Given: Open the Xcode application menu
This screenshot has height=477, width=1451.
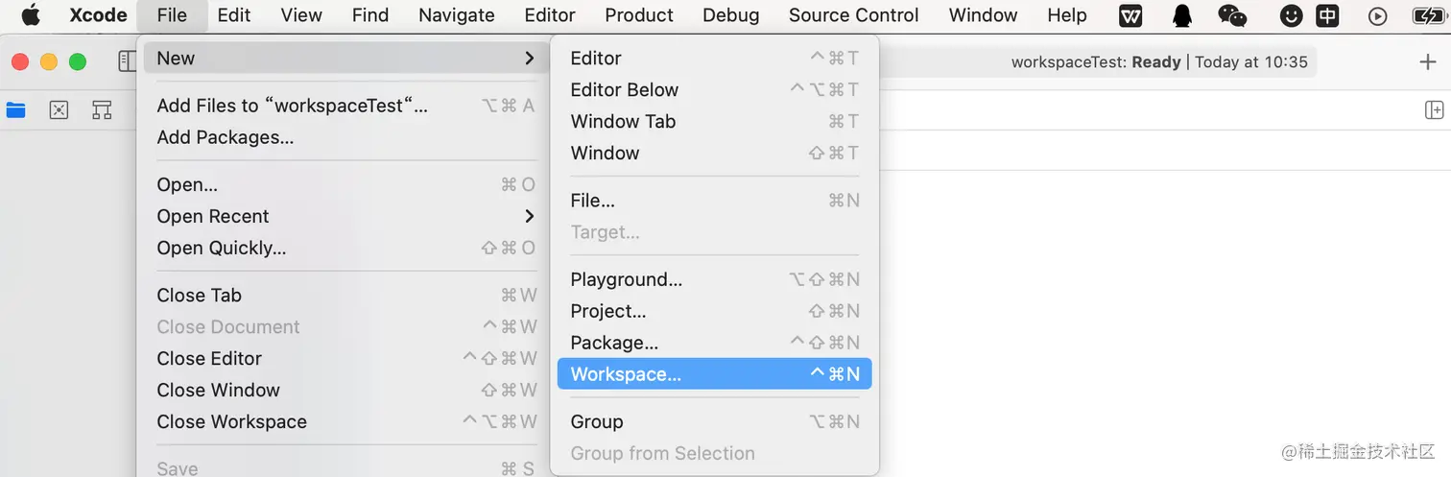Looking at the screenshot, I should pyautogui.click(x=98, y=15).
